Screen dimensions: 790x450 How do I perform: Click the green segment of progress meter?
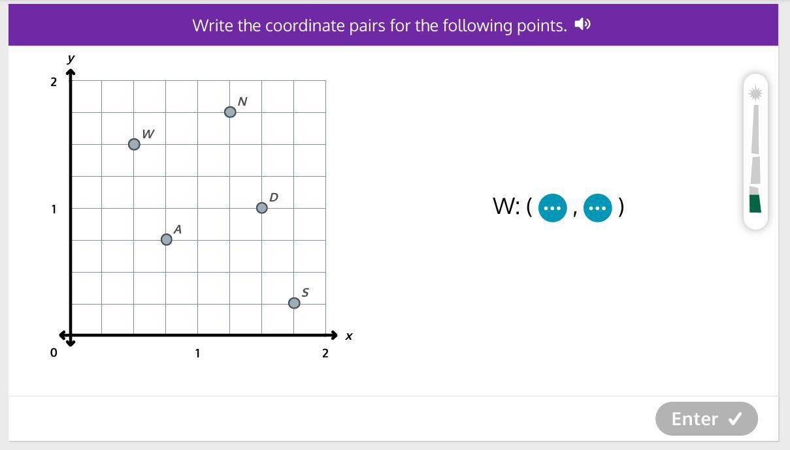tap(755, 203)
